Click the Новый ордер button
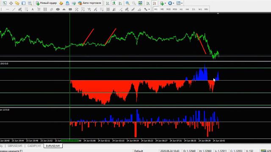The image size is (271, 152). [x=46, y=3]
